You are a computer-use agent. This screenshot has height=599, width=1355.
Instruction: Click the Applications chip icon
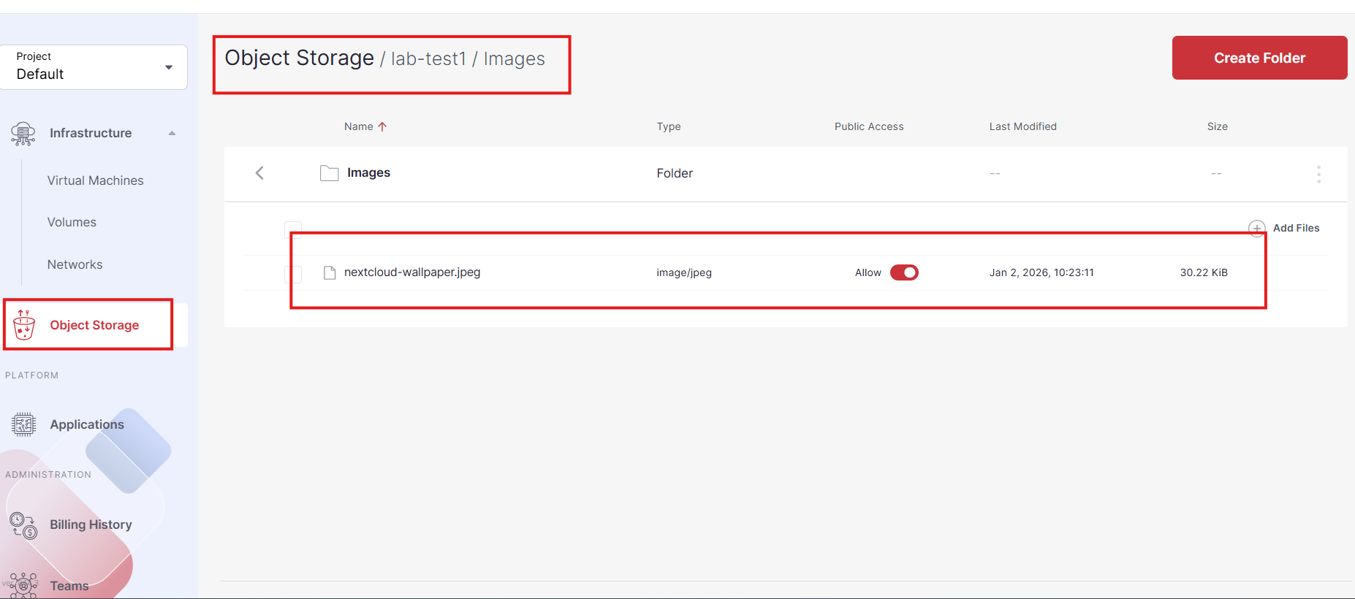coord(23,424)
